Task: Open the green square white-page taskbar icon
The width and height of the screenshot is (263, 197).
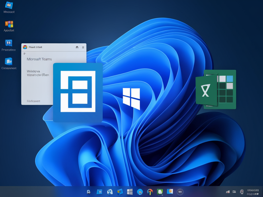Action: coord(160,192)
